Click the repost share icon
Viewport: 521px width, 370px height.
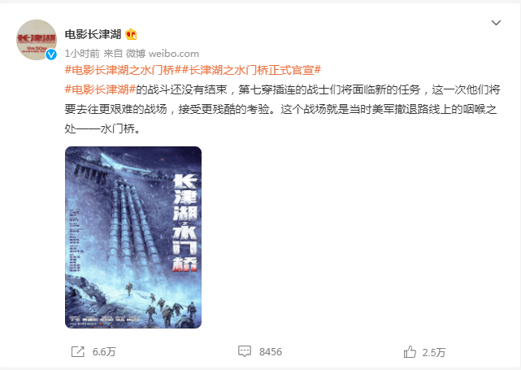78,352
